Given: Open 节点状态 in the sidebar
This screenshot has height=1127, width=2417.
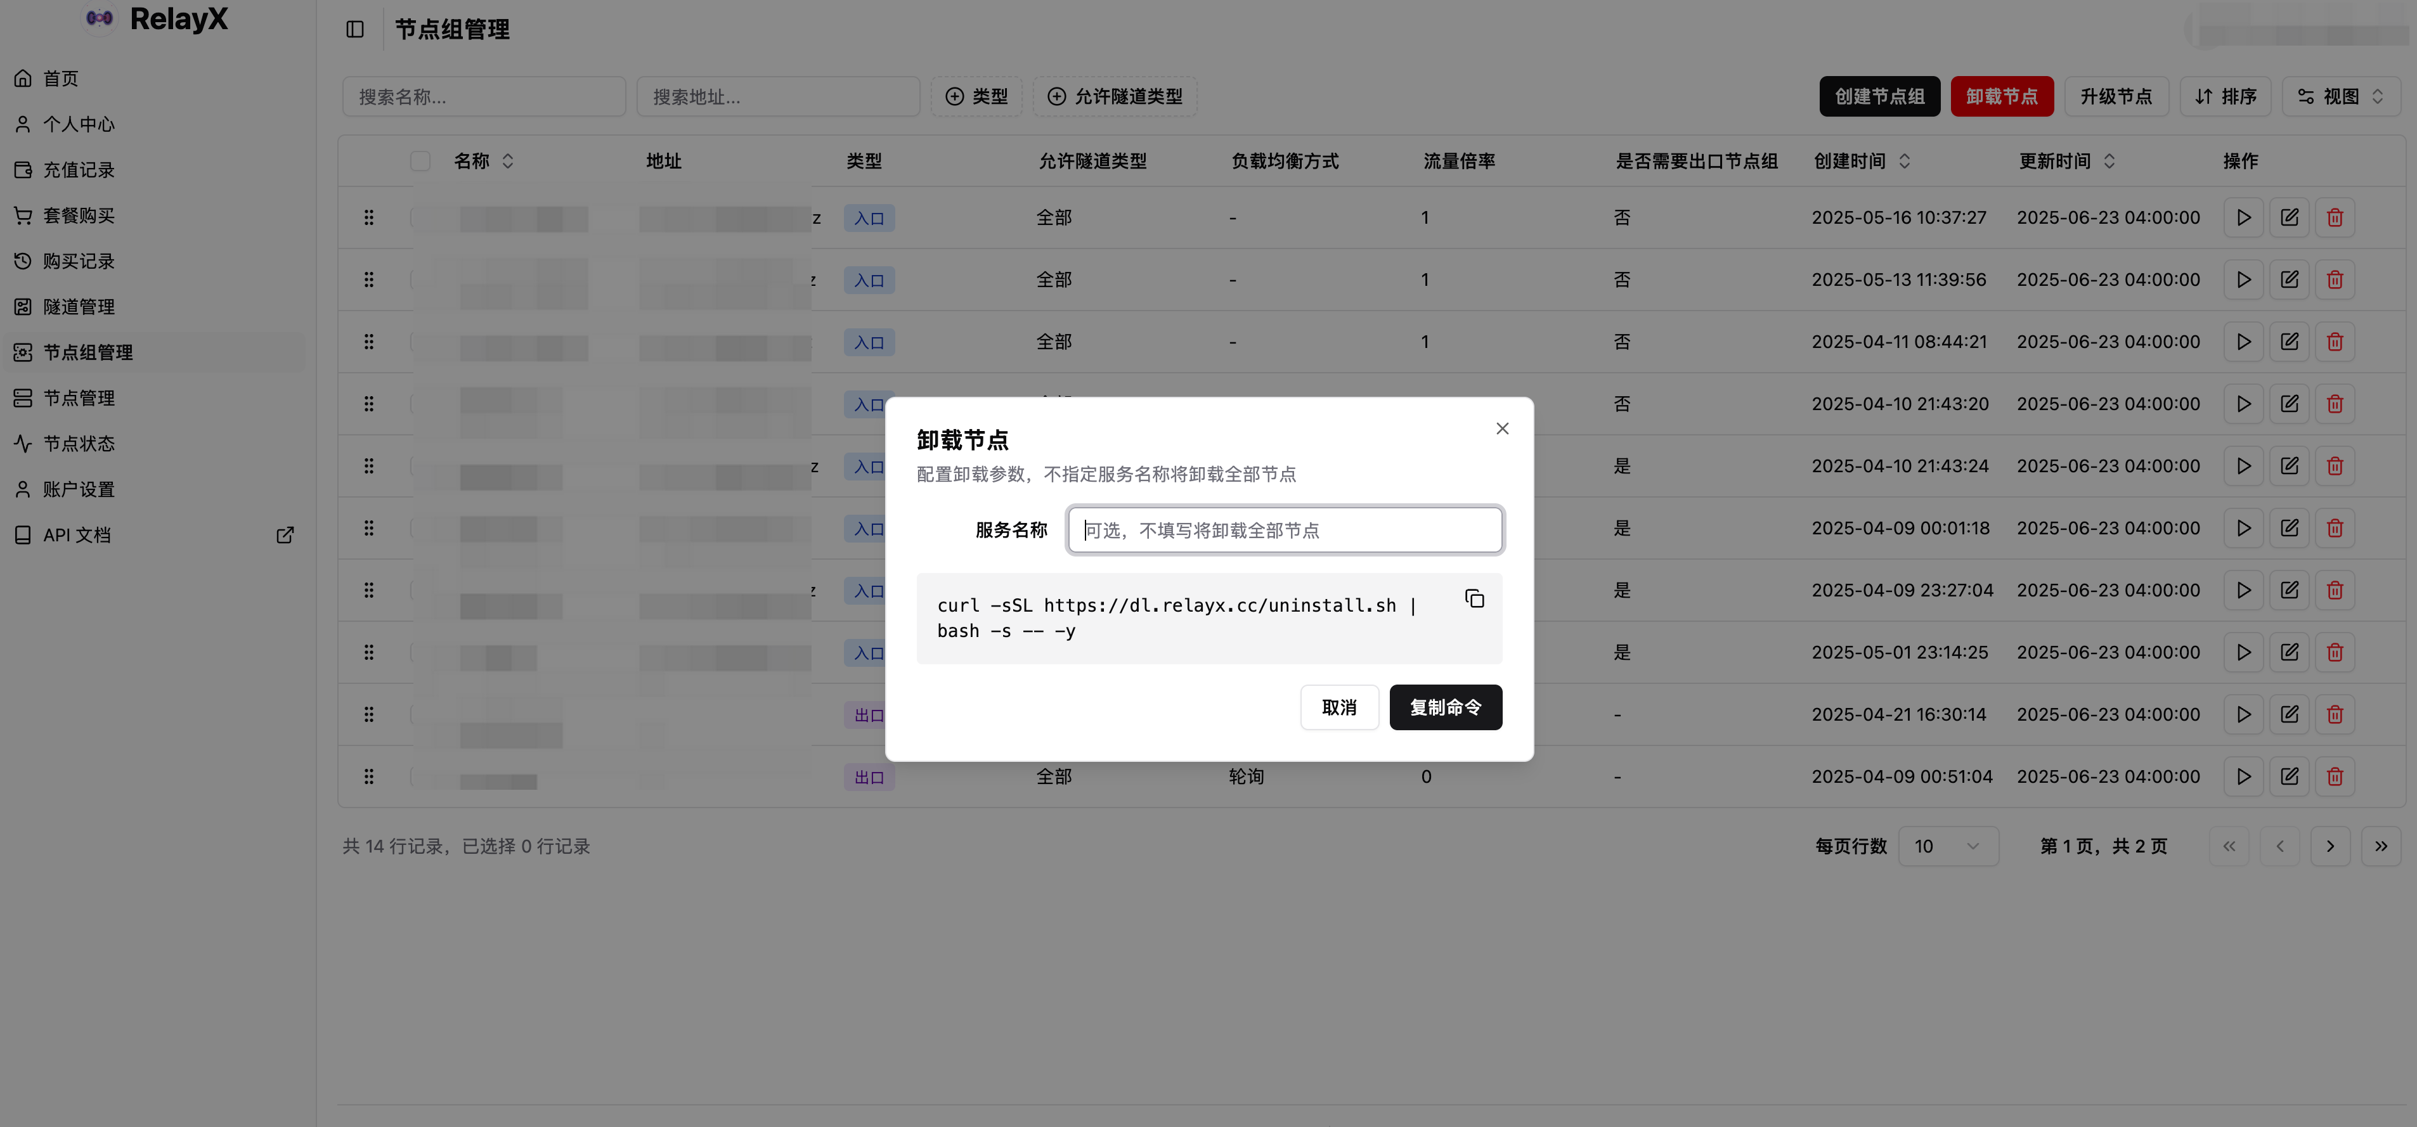Looking at the screenshot, I should pos(79,444).
